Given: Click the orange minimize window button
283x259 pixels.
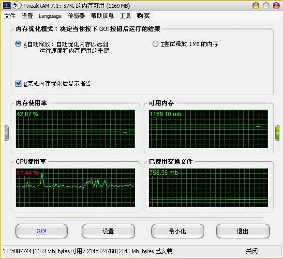Looking at the screenshot, I should 256,6.
